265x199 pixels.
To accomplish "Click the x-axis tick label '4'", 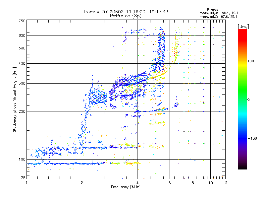I will [x=137, y=183].
